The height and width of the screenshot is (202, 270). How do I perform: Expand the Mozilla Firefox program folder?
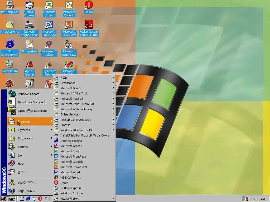(x=84, y=198)
